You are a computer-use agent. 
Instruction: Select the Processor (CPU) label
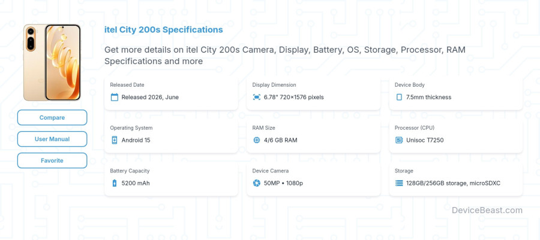pos(415,127)
